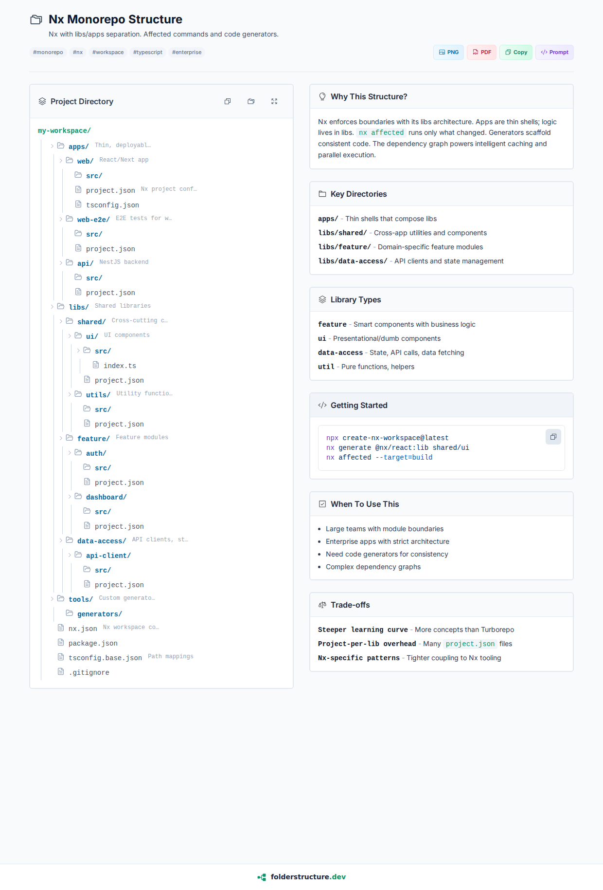Select nx.json file in the tree
The height and width of the screenshot is (890, 603).
click(x=83, y=629)
